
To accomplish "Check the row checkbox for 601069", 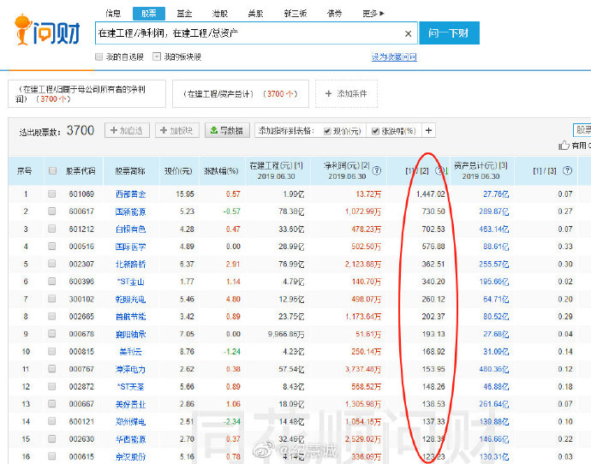I will coord(52,194).
